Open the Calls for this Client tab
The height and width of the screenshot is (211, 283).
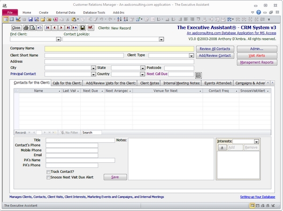point(67,83)
